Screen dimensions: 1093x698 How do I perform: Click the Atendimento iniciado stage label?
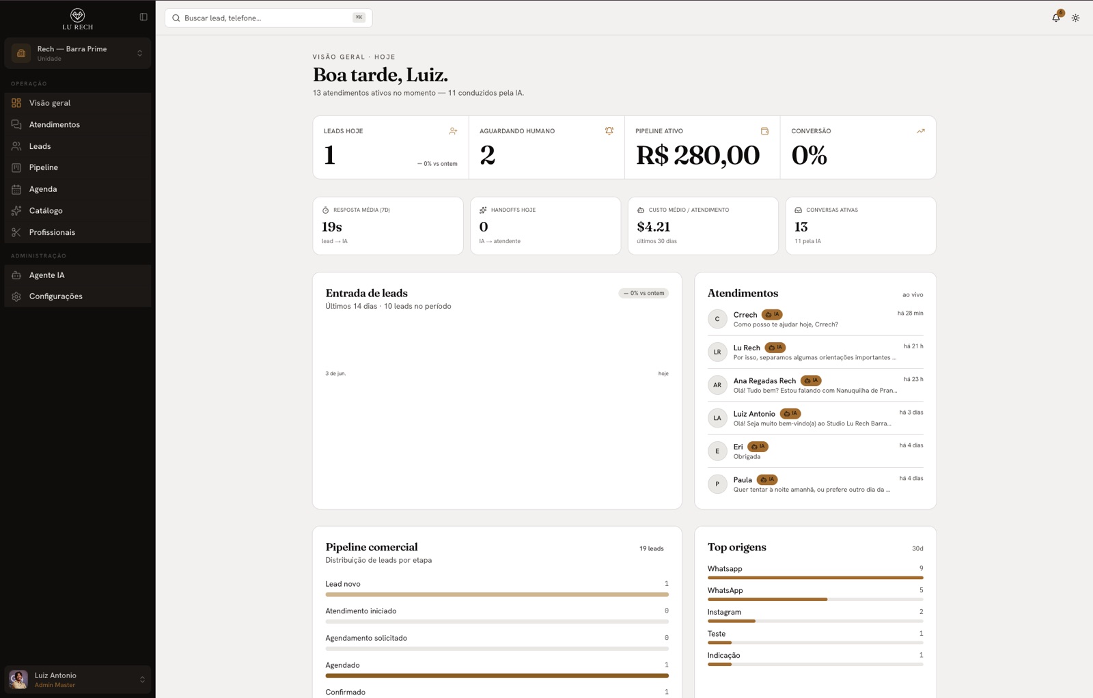pos(361,611)
